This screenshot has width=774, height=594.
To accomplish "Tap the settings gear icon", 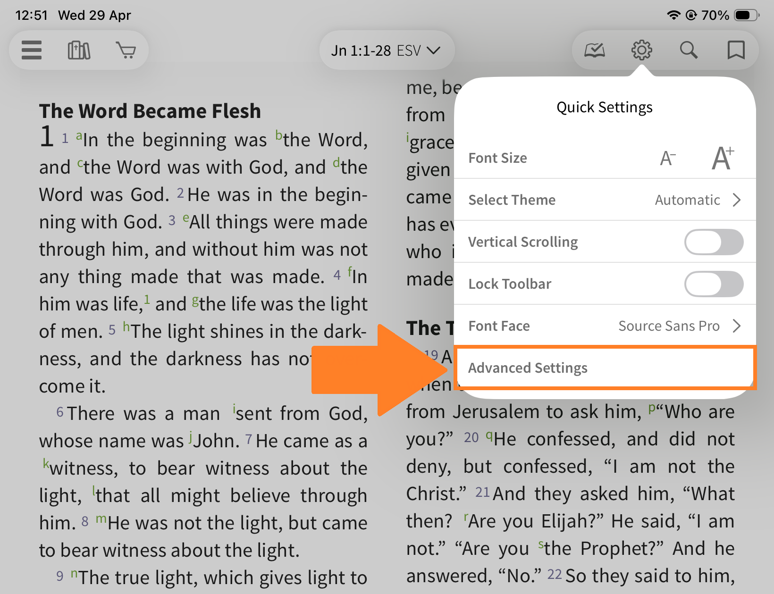I will coord(641,50).
